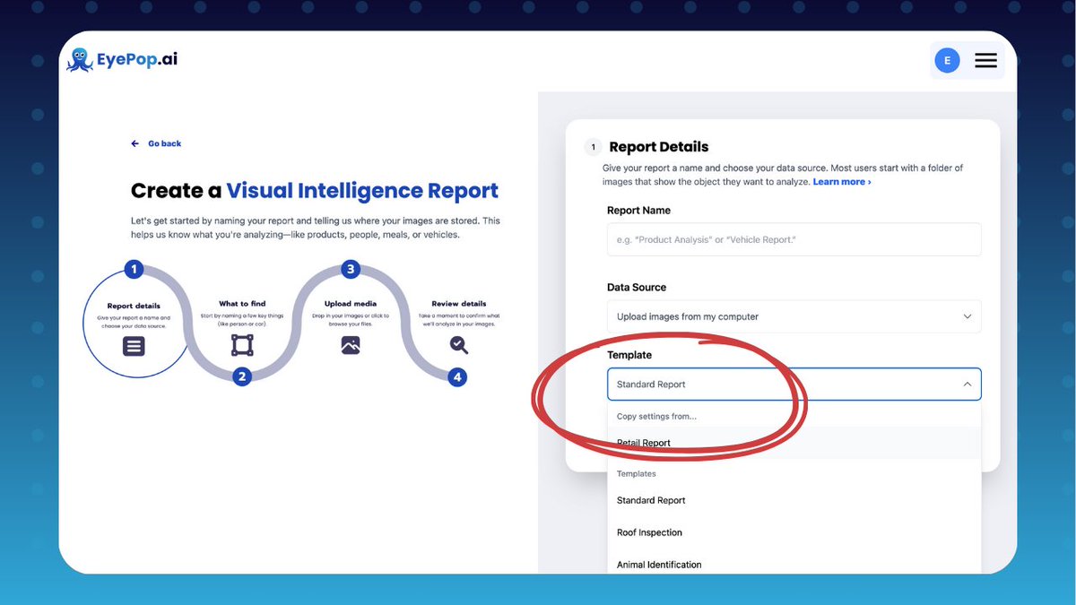1076x605 pixels.
Task: Collapse the Template dropdown via its chevron
Action: point(968,384)
